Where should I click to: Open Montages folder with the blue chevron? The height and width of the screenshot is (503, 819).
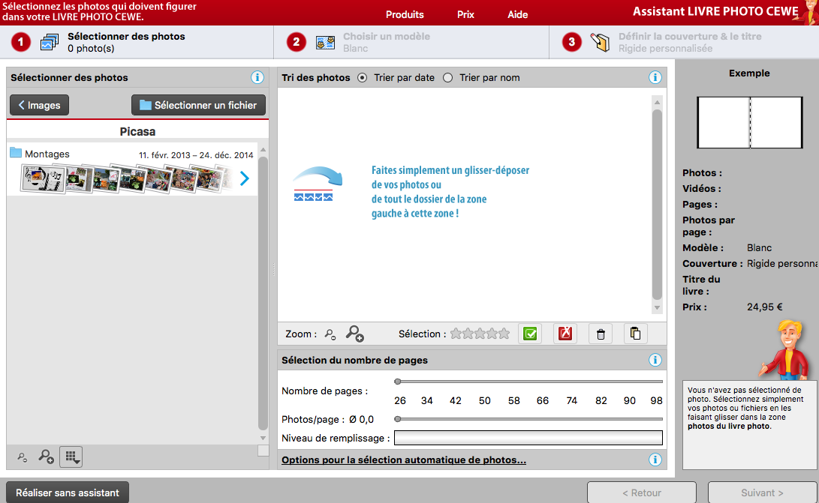(245, 178)
